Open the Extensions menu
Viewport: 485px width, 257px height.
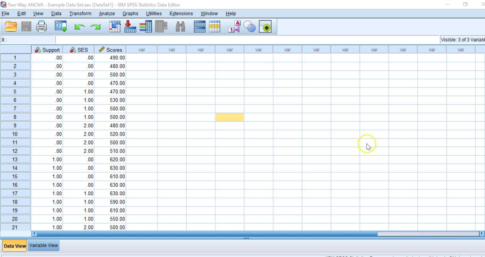click(x=181, y=13)
